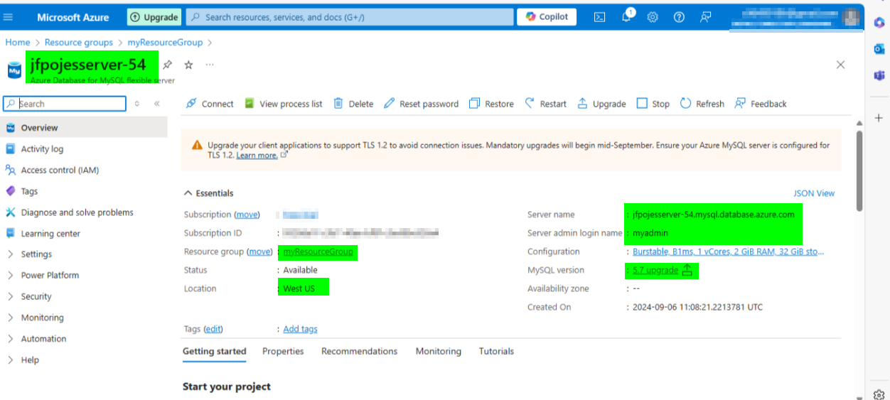This screenshot has width=890, height=400.
Task: Open Teams icon in browser sidebar
Action: 879,75
